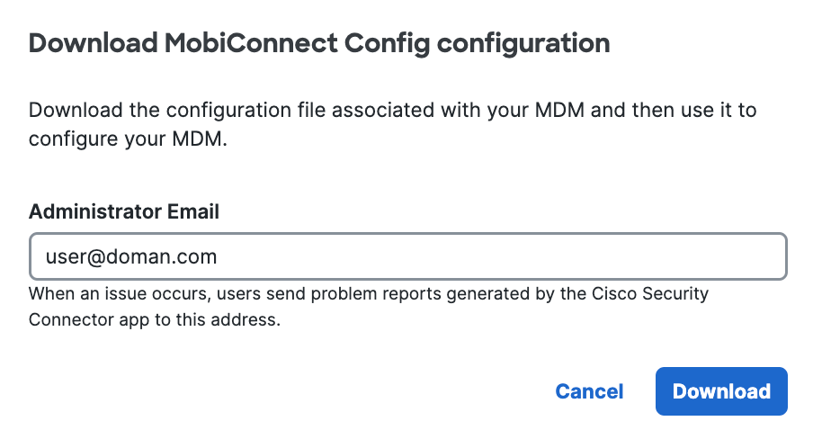Dismiss dialog using the Cancel link

coord(589,391)
